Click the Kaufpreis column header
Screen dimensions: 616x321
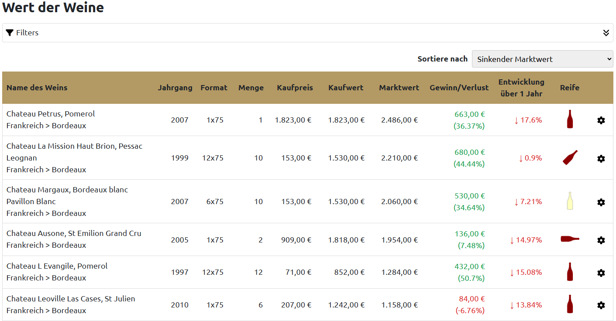(x=295, y=88)
